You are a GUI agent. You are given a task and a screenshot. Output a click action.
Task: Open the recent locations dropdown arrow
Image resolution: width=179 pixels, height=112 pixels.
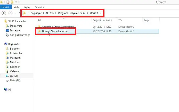tap(15, 13)
